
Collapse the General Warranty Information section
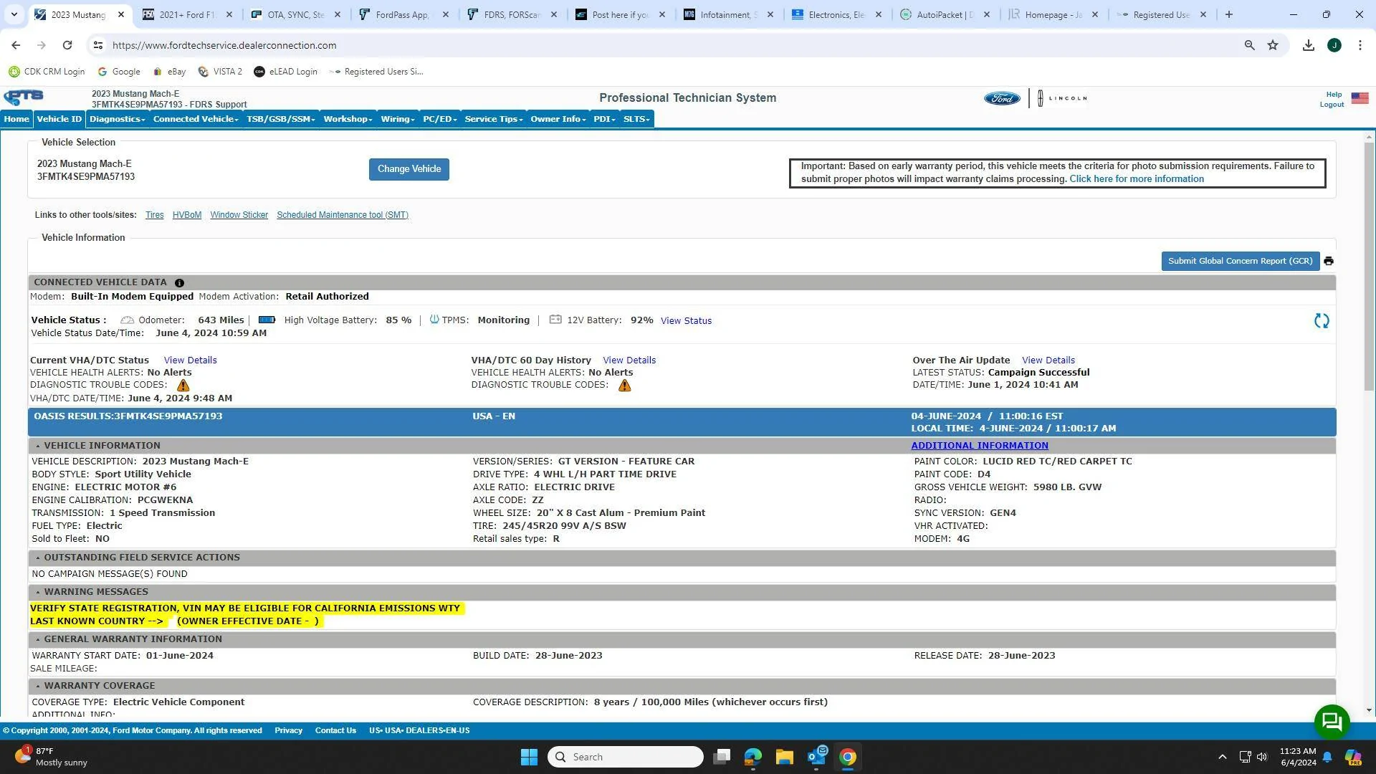[38, 639]
